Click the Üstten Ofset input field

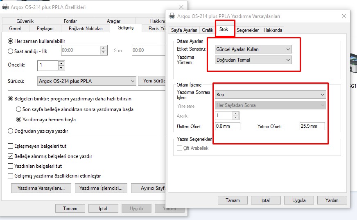coord(228,126)
